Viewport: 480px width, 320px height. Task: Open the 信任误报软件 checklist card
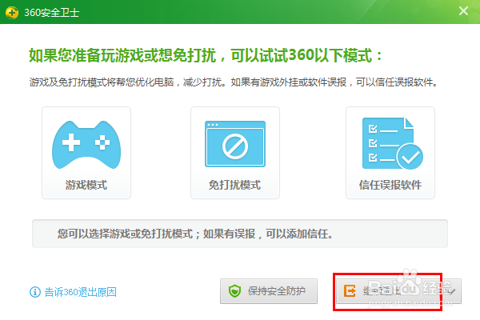click(x=390, y=153)
